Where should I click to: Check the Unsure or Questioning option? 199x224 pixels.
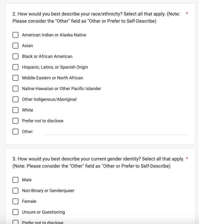point(15,212)
